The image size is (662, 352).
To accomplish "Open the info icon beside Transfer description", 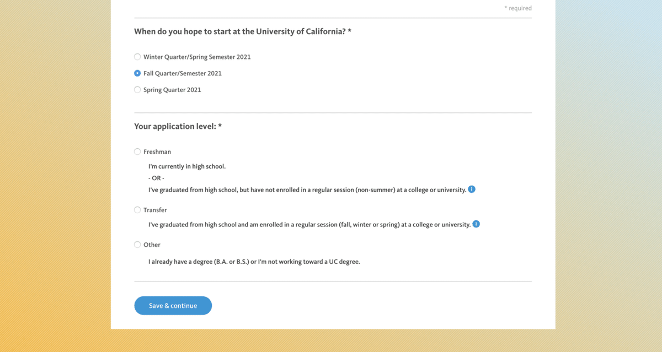I will pos(476,224).
